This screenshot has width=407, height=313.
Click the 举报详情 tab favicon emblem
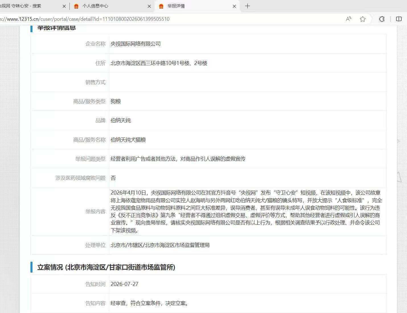161,6
